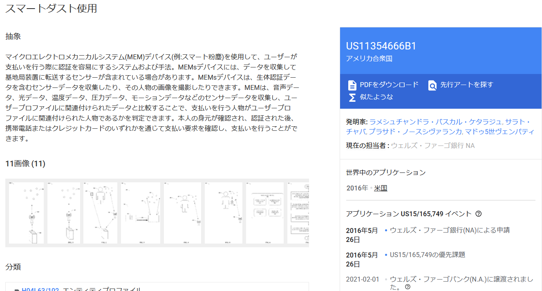
Task: Open PDFをダウンロード link
Action: pos(389,85)
